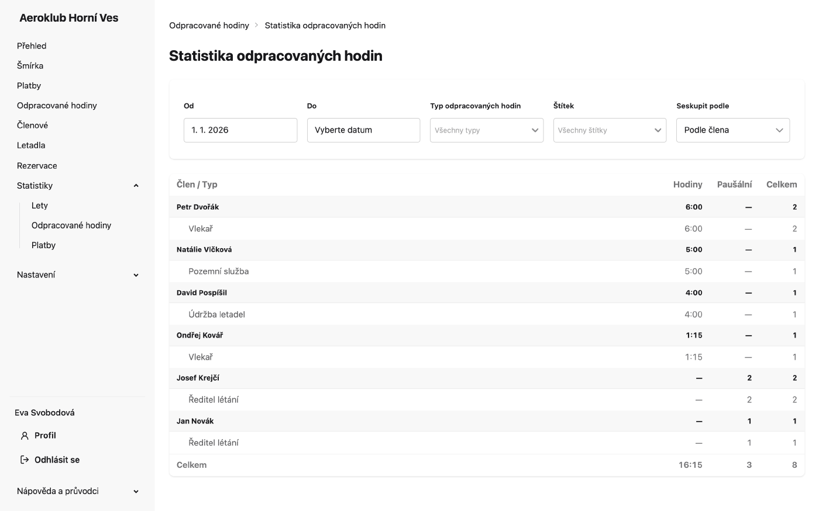Click the Pozemní služba type row

(x=487, y=272)
